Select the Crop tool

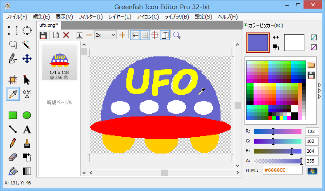click(x=13, y=79)
